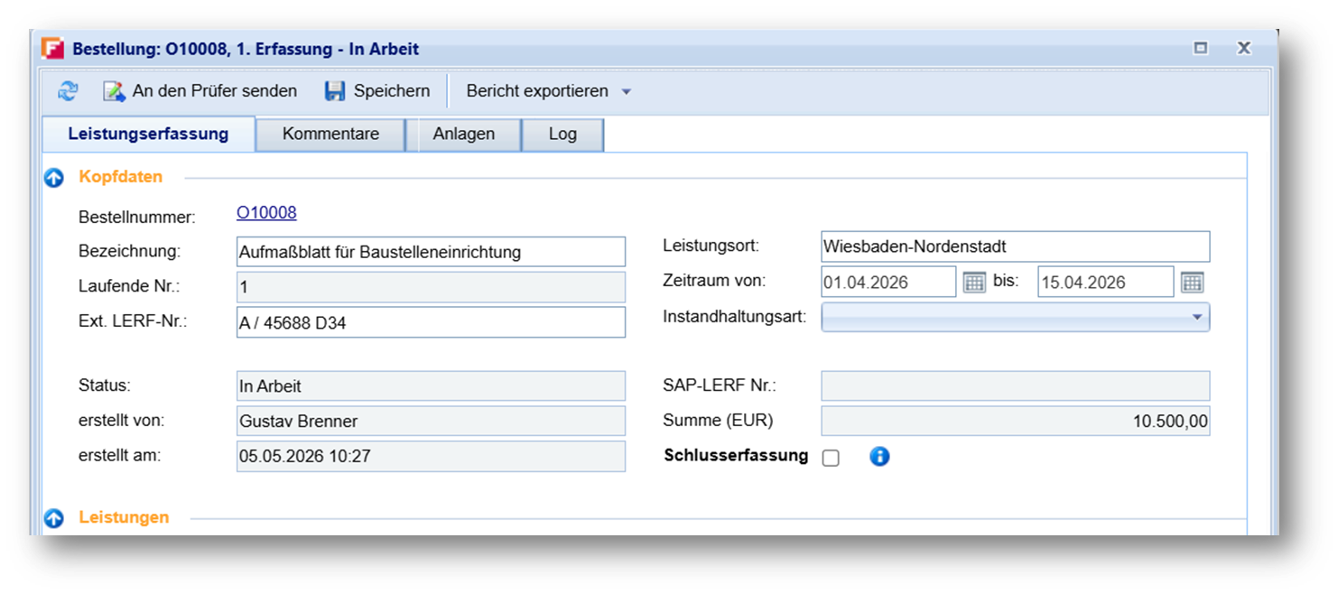Click the 'bis' date field 15.04.2026
This screenshot has width=1338, height=594.
[x=1106, y=282]
